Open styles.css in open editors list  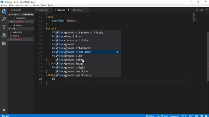click(x=21, y=21)
